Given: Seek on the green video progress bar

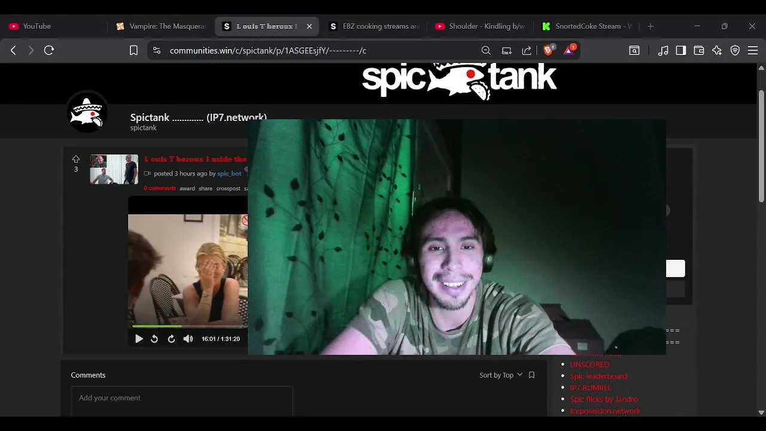Looking at the screenshot, I should [x=190, y=326].
